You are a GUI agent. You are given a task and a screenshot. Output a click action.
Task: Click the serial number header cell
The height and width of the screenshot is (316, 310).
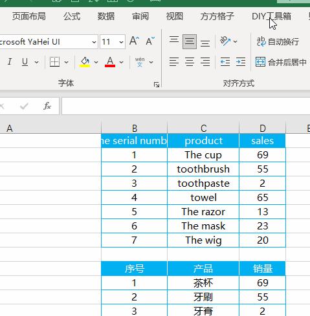tap(134, 141)
